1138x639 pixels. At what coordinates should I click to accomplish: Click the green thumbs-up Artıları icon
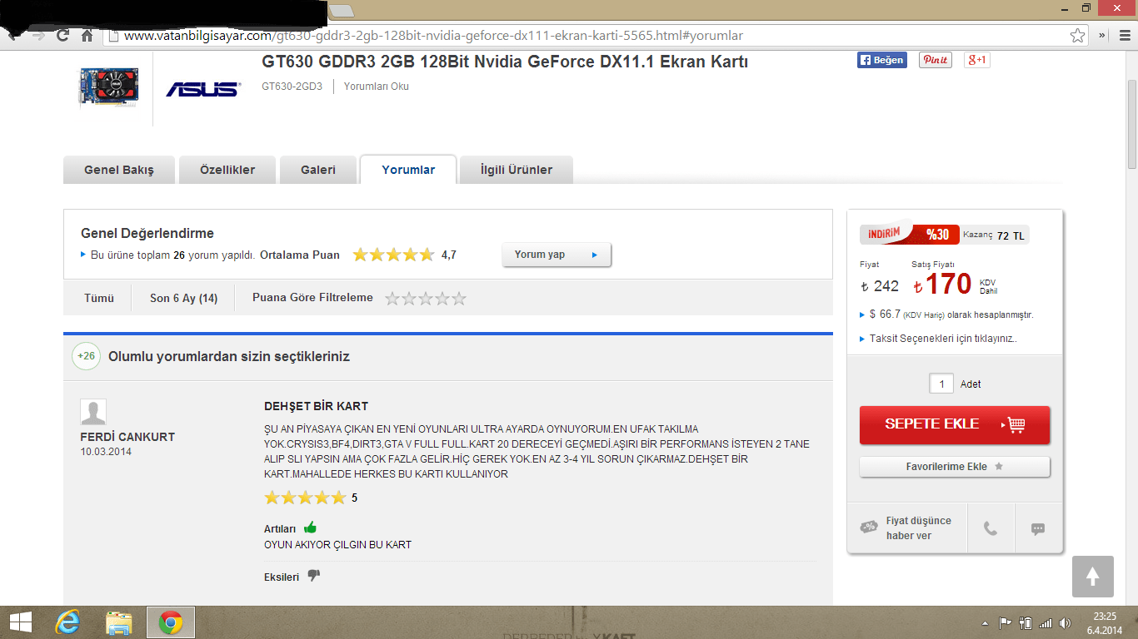(x=311, y=527)
